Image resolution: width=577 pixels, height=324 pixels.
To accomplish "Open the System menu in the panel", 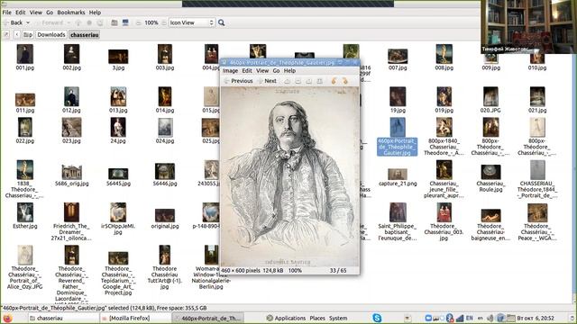I will click(338, 318).
